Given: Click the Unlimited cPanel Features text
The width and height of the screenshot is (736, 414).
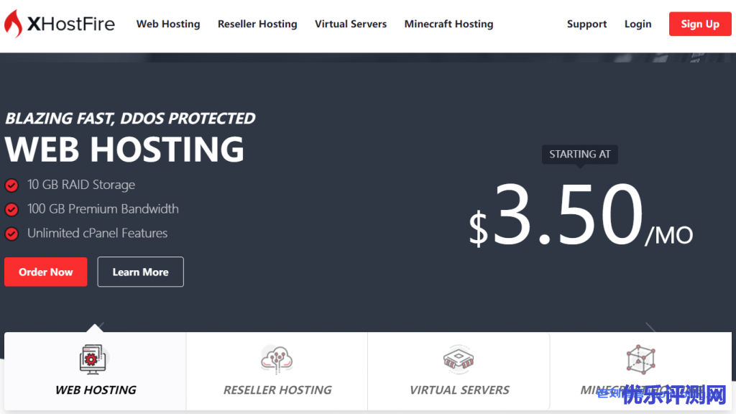Looking at the screenshot, I should tap(97, 233).
